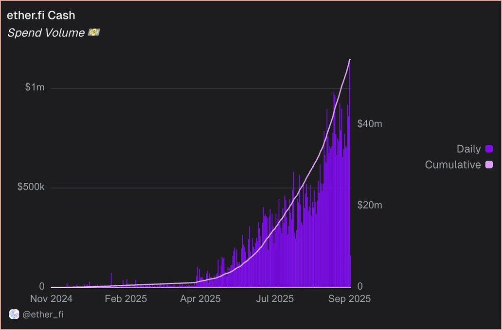Click the Daily purple color swatch

coord(489,149)
